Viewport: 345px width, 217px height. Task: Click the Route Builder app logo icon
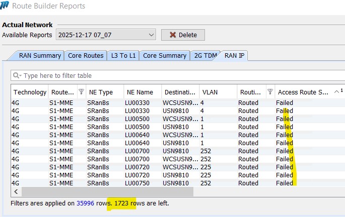pos(6,7)
